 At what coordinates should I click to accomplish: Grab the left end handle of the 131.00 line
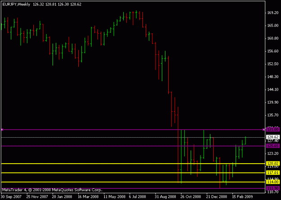point(2,130)
